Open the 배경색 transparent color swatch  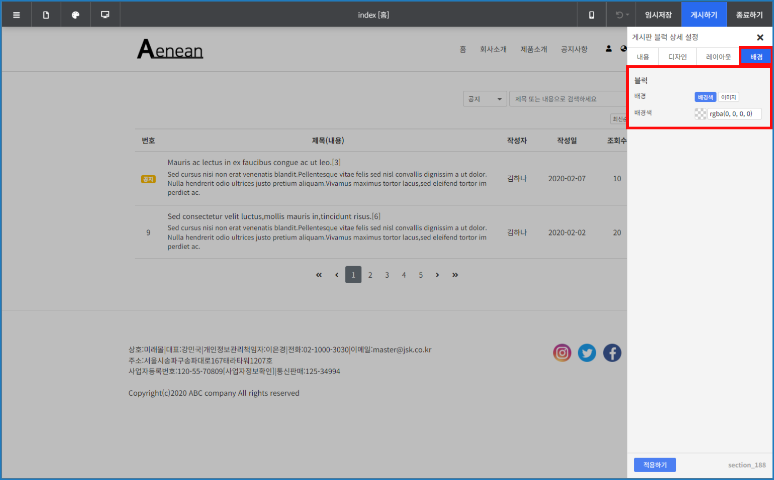pos(700,114)
